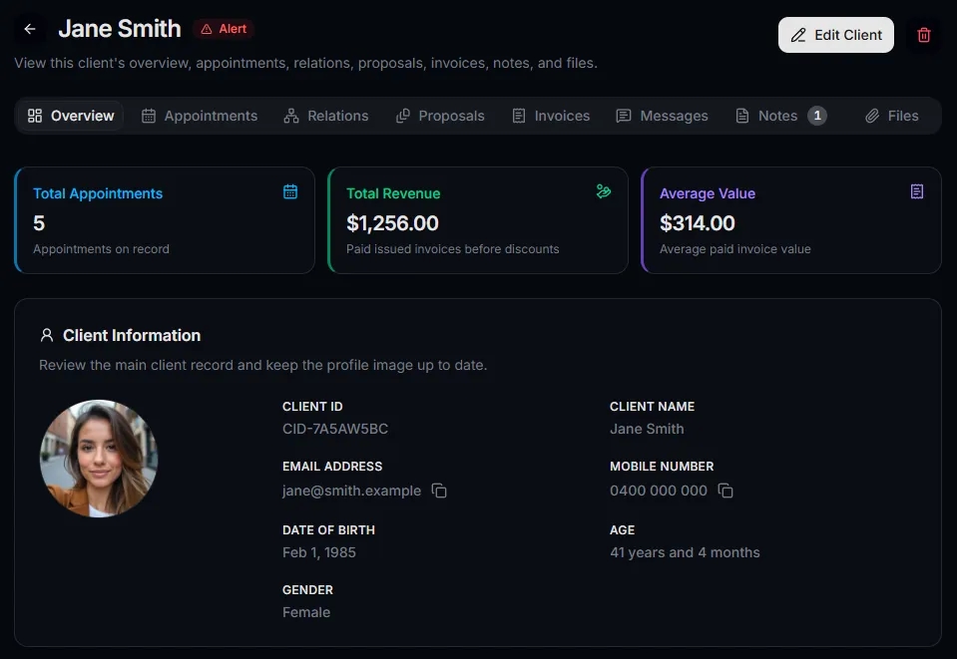
Task: Copy the email address with copy icon
Action: (x=439, y=491)
